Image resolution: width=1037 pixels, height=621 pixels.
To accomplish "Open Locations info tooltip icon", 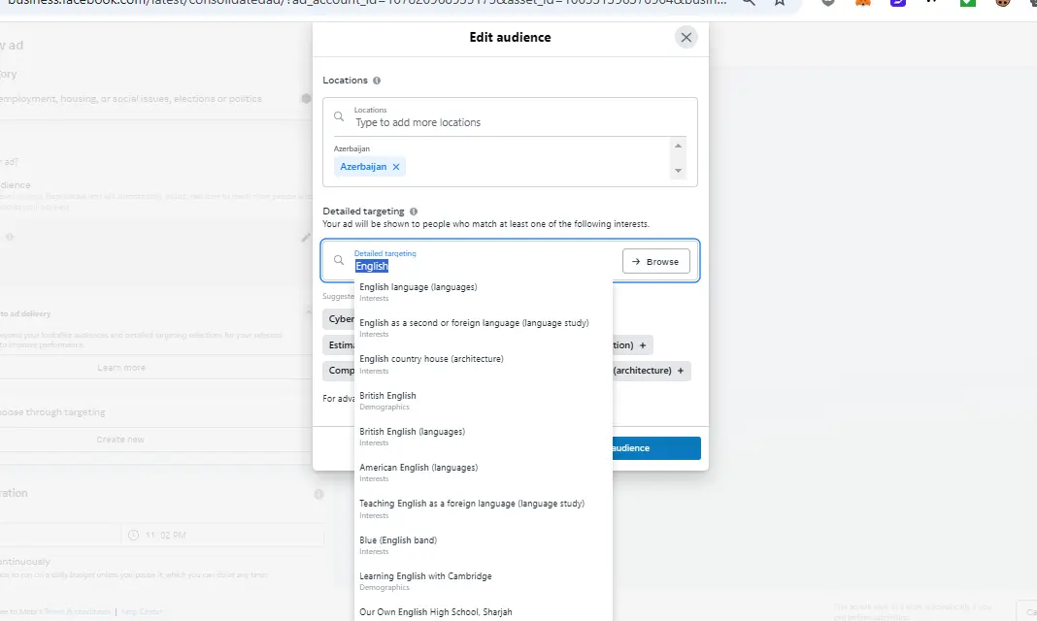I will coord(377,81).
